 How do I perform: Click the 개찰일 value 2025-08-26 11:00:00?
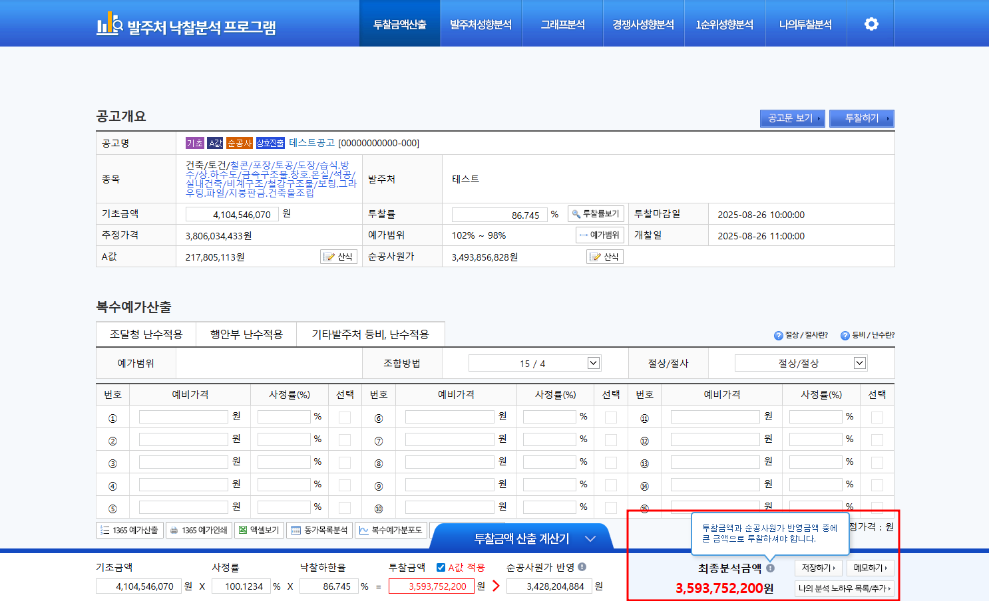click(x=761, y=236)
